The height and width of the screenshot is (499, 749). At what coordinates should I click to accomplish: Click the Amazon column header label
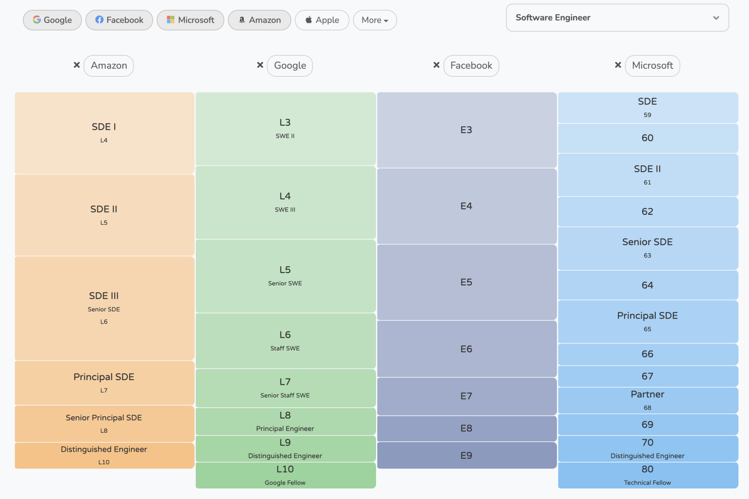click(109, 65)
